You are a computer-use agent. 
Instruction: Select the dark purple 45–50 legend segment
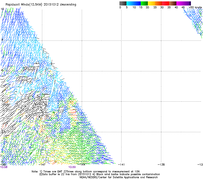(x=187, y=3)
